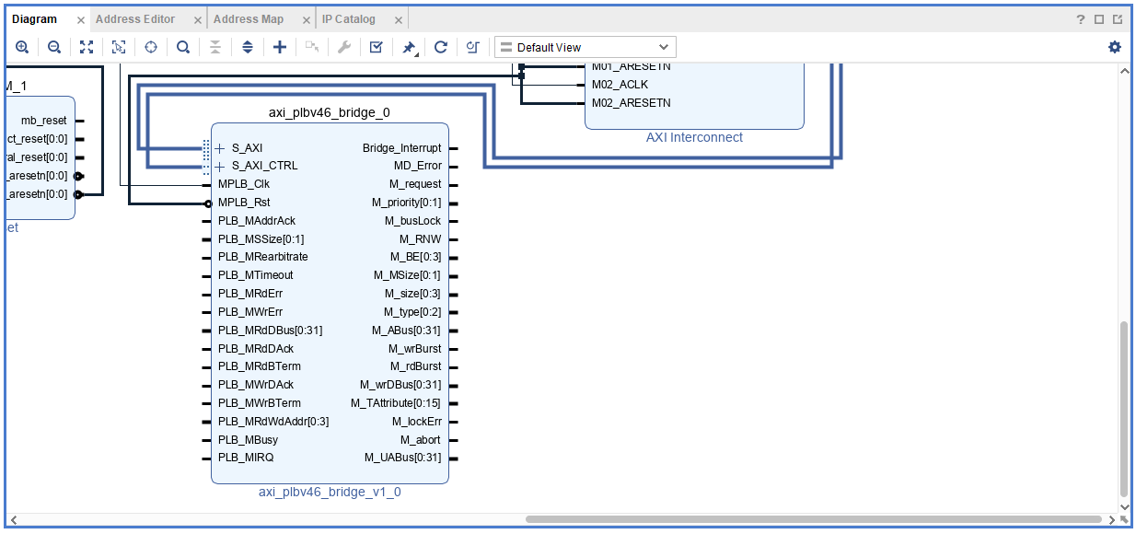Viewport: 1136px width, 534px height.
Task: Select the PLB_MRdDBus[0:31] pin
Action: [270, 330]
